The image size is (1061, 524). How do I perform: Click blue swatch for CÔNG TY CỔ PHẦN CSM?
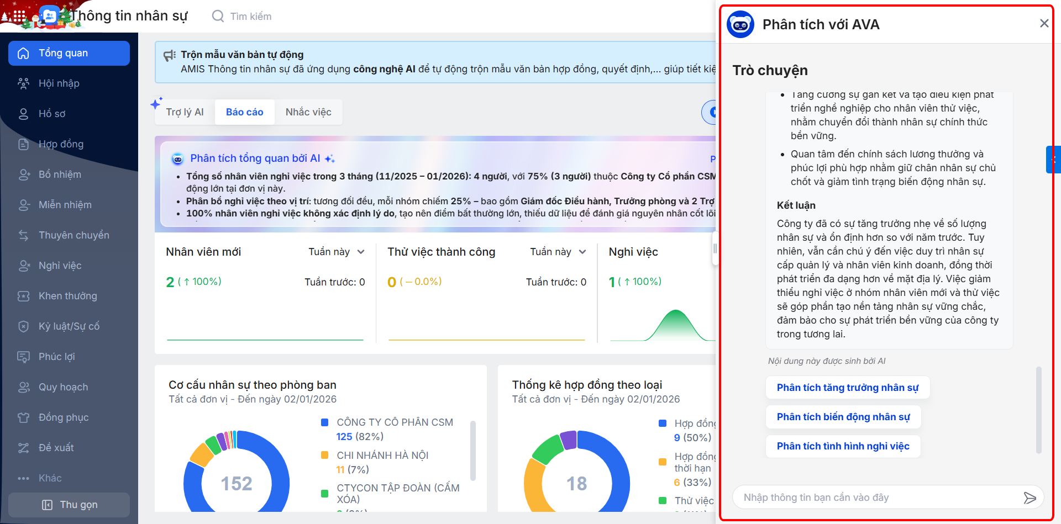[x=325, y=422]
